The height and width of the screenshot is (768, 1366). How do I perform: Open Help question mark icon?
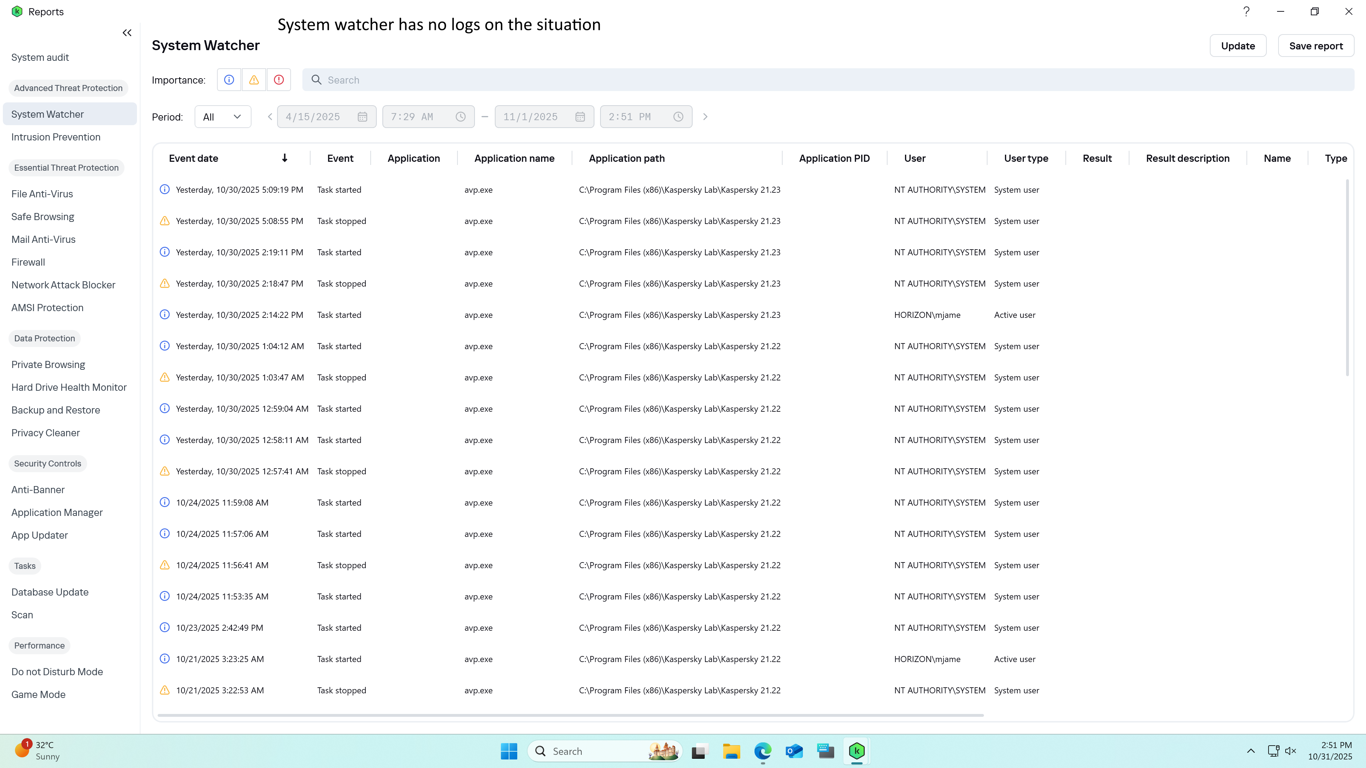(1246, 12)
